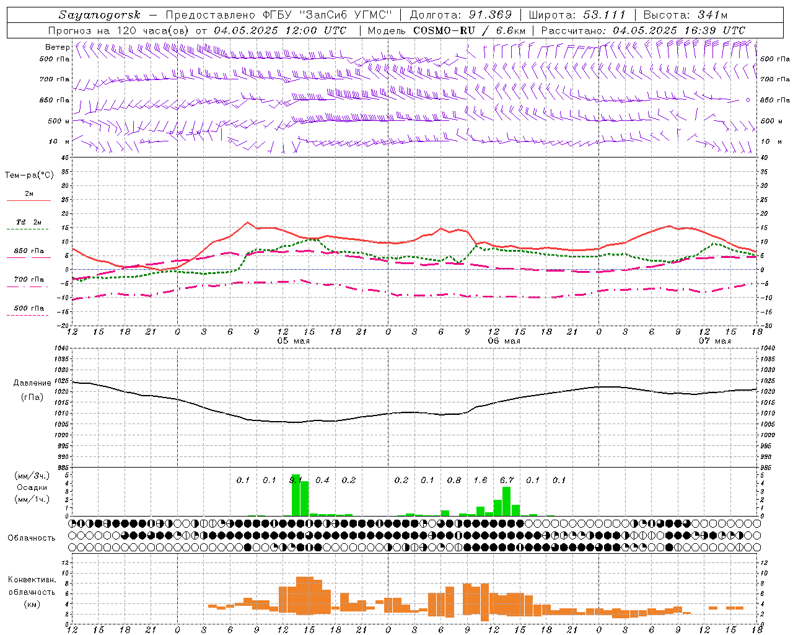793x635 pixels.
Task: Click the '(мм/3ч.)' precipitation unit label
Action: [32, 476]
